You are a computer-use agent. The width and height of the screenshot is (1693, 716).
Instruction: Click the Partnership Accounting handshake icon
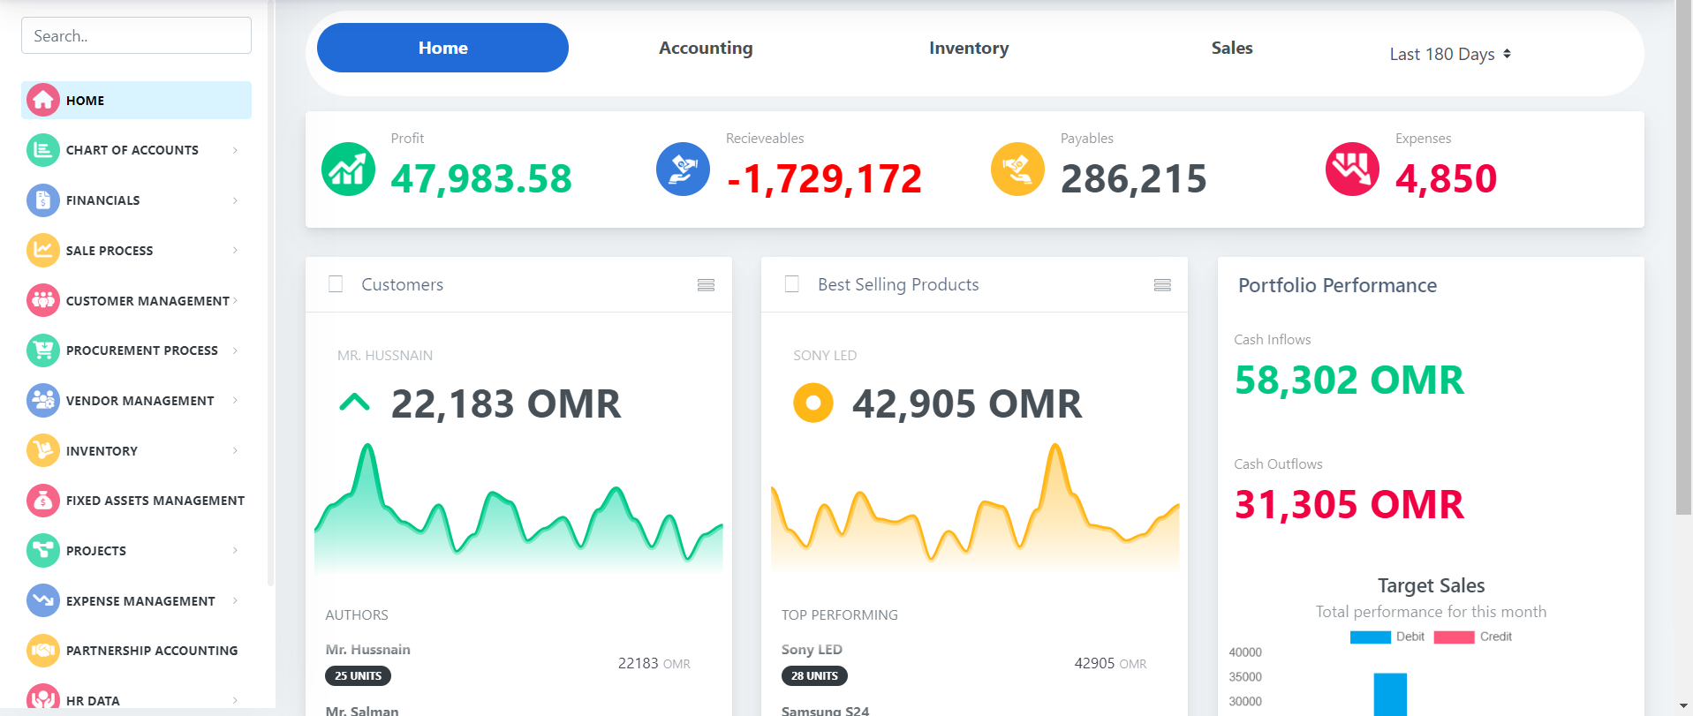click(42, 651)
